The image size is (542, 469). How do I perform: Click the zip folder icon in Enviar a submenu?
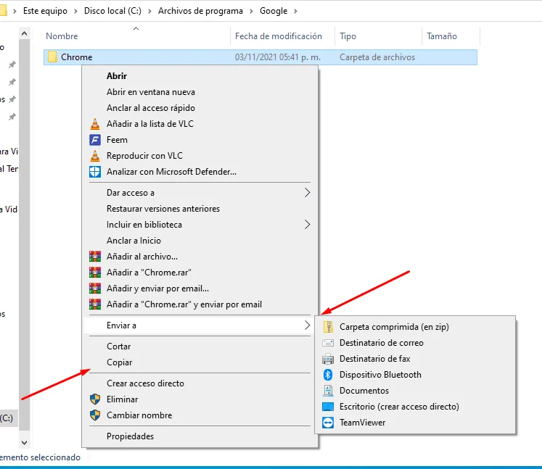coord(328,327)
